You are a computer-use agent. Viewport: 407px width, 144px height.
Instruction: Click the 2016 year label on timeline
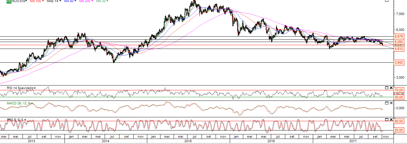point(271,141)
